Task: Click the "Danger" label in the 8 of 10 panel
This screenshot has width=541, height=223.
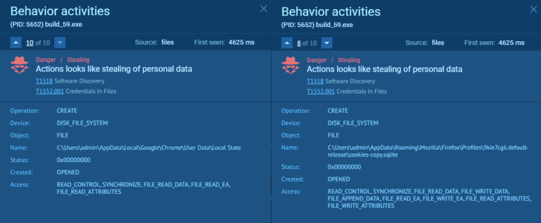Action: [x=316, y=60]
